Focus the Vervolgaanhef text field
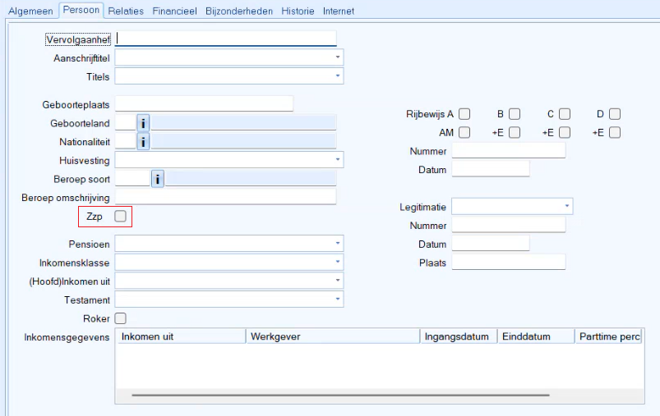 [x=226, y=39]
